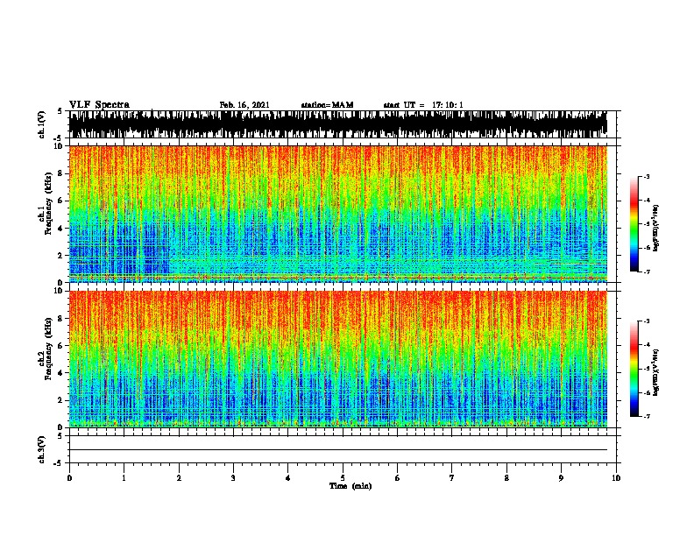The height and width of the screenshot is (536, 694).
Task: Click time axis tick label "4"
Action: point(288,477)
